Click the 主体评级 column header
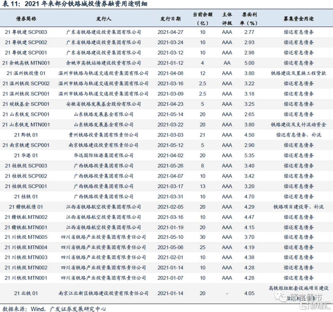 click(227, 19)
